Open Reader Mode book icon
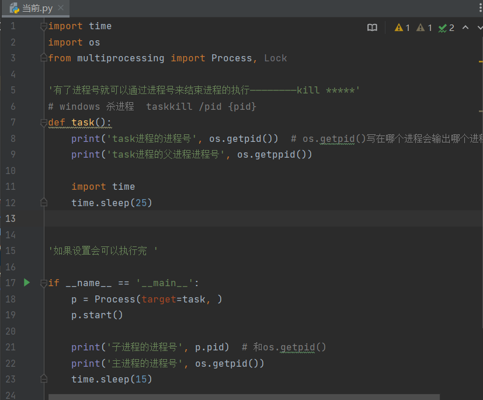The image size is (483, 400). coord(372,27)
